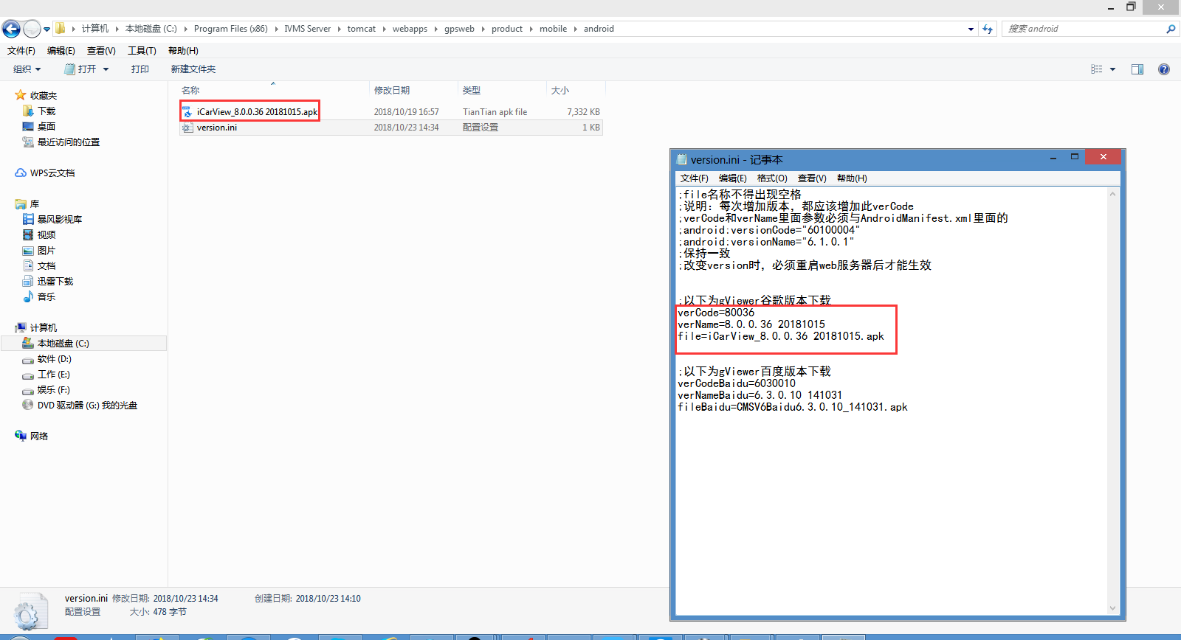This screenshot has width=1181, height=640.
Task: Open Explorer 文件(F) menu
Action: point(21,51)
